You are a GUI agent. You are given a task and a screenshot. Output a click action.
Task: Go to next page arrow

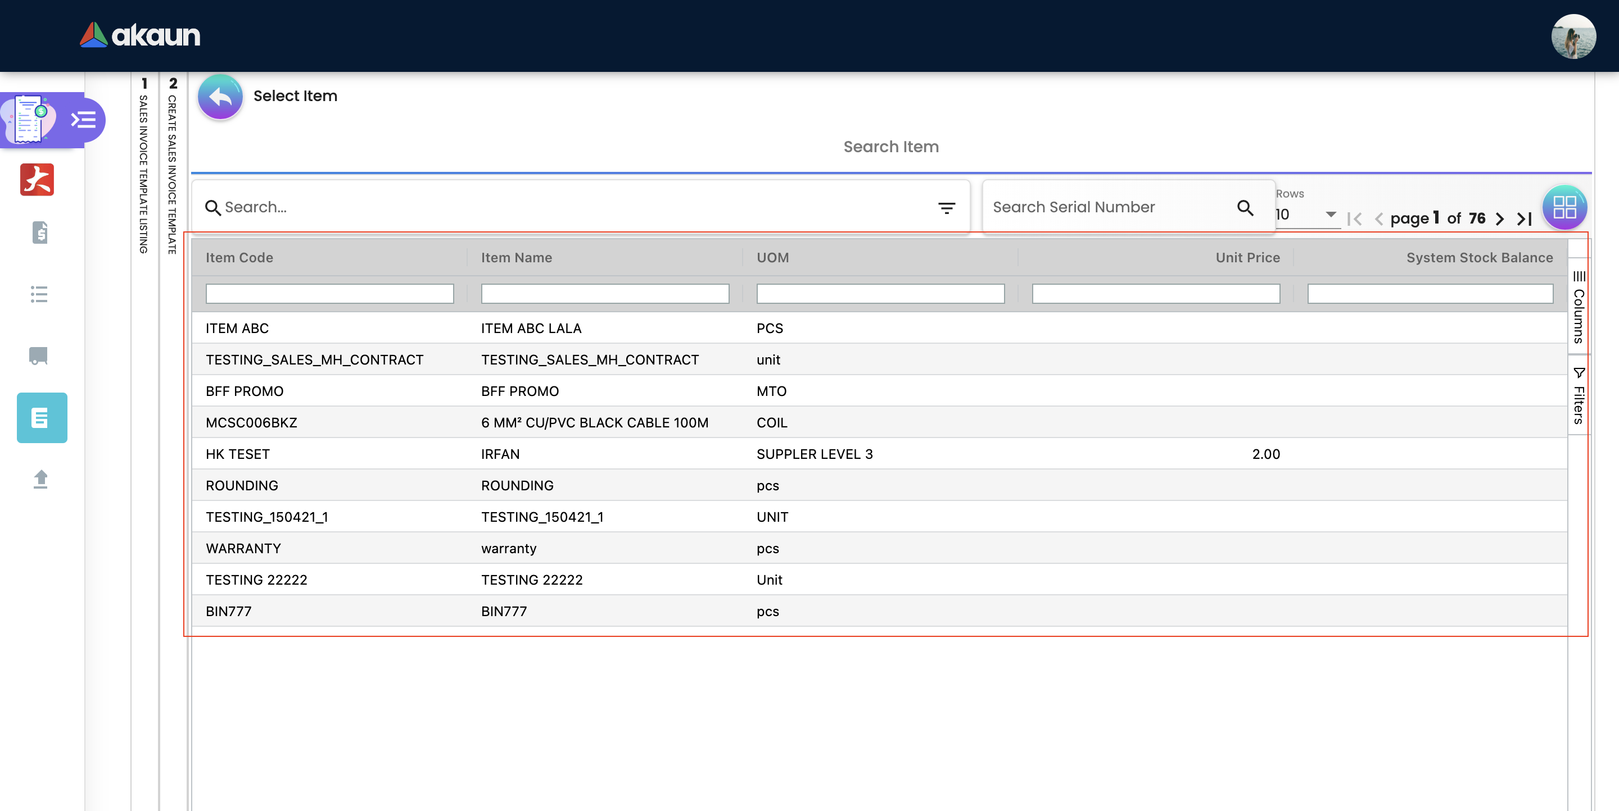(1500, 218)
